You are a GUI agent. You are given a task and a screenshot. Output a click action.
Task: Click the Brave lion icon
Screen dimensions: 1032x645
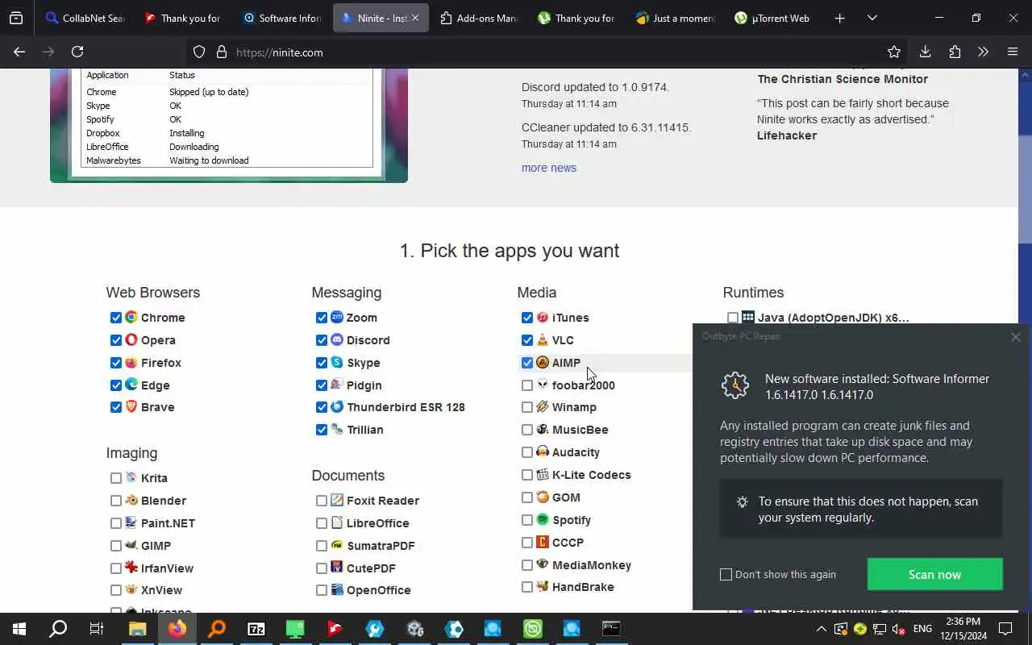(131, 407)
